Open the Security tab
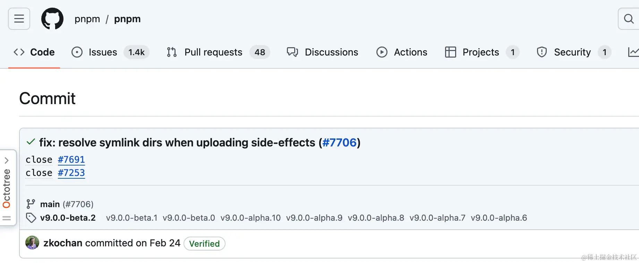 (573, 52)
